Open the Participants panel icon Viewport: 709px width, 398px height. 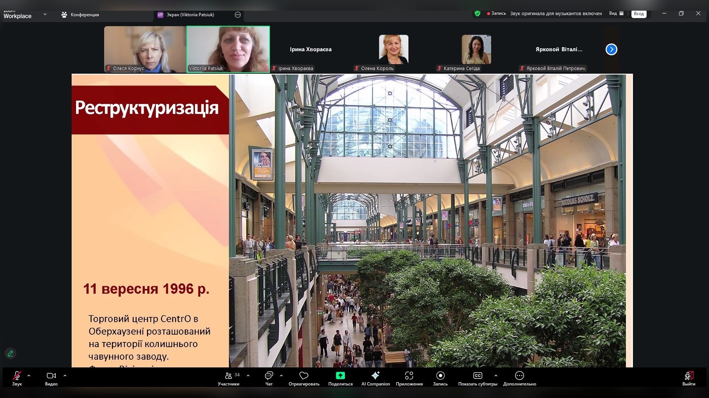[229, 376]
